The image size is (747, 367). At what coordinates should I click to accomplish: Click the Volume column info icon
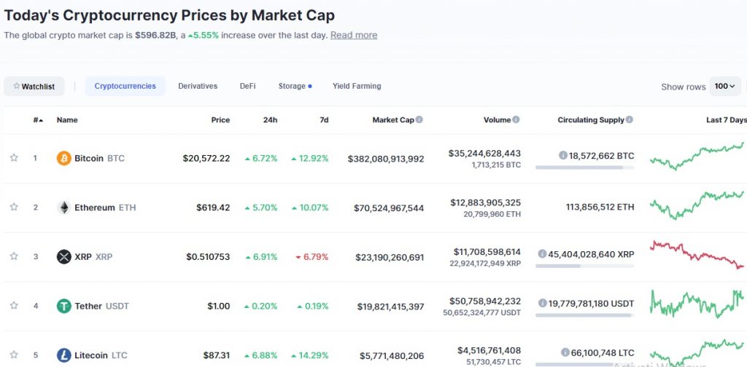(516, 119)
